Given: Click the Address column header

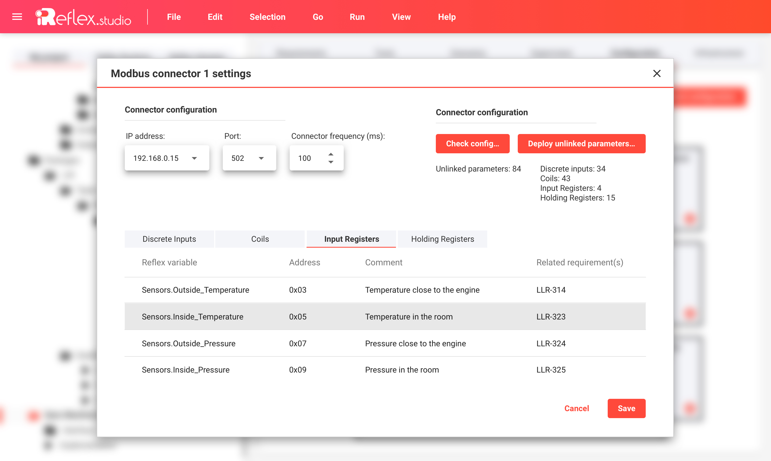Looking at the screenshot, I should (x=304, y=262).
